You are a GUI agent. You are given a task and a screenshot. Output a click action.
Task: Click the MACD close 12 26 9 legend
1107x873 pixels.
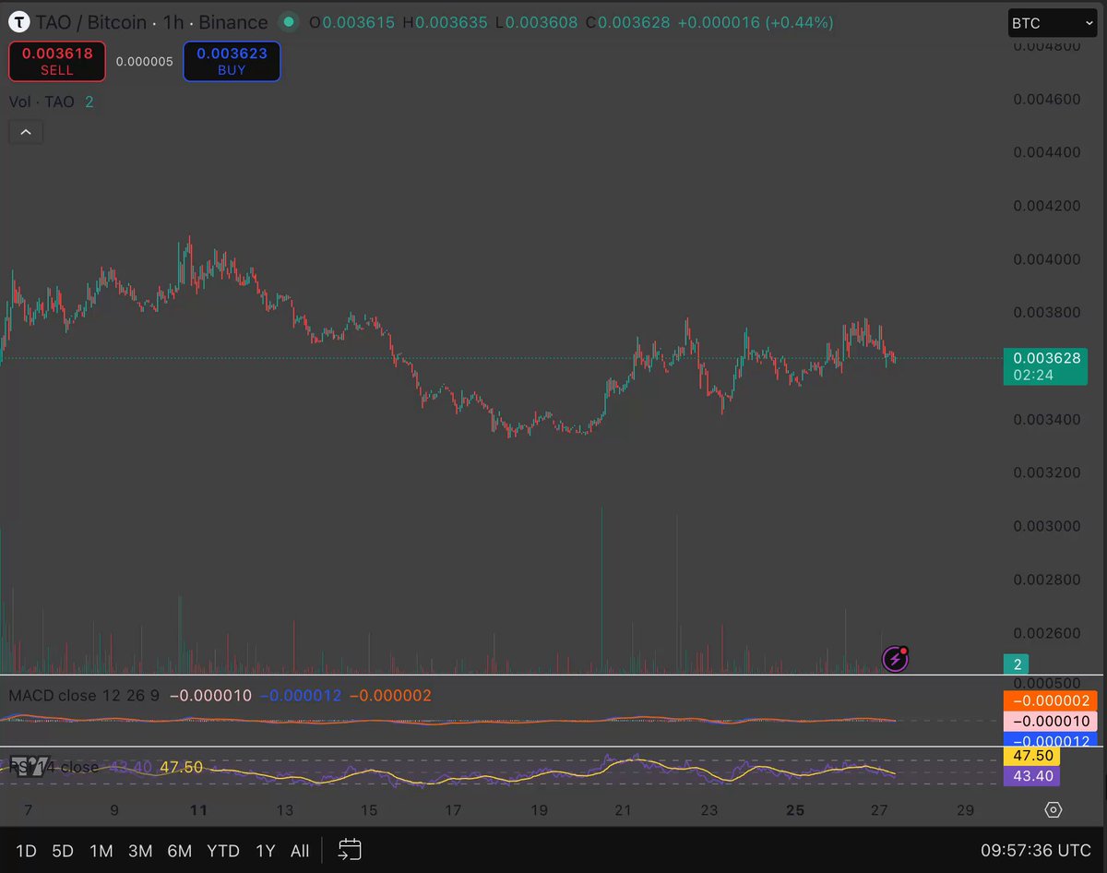84,695
